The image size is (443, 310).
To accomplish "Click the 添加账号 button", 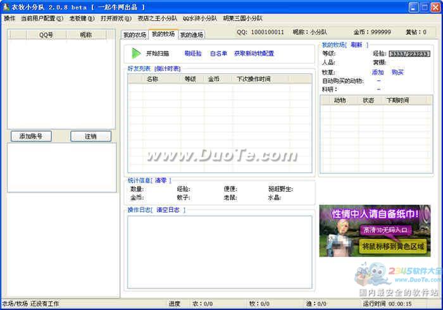I will [31, 136].
